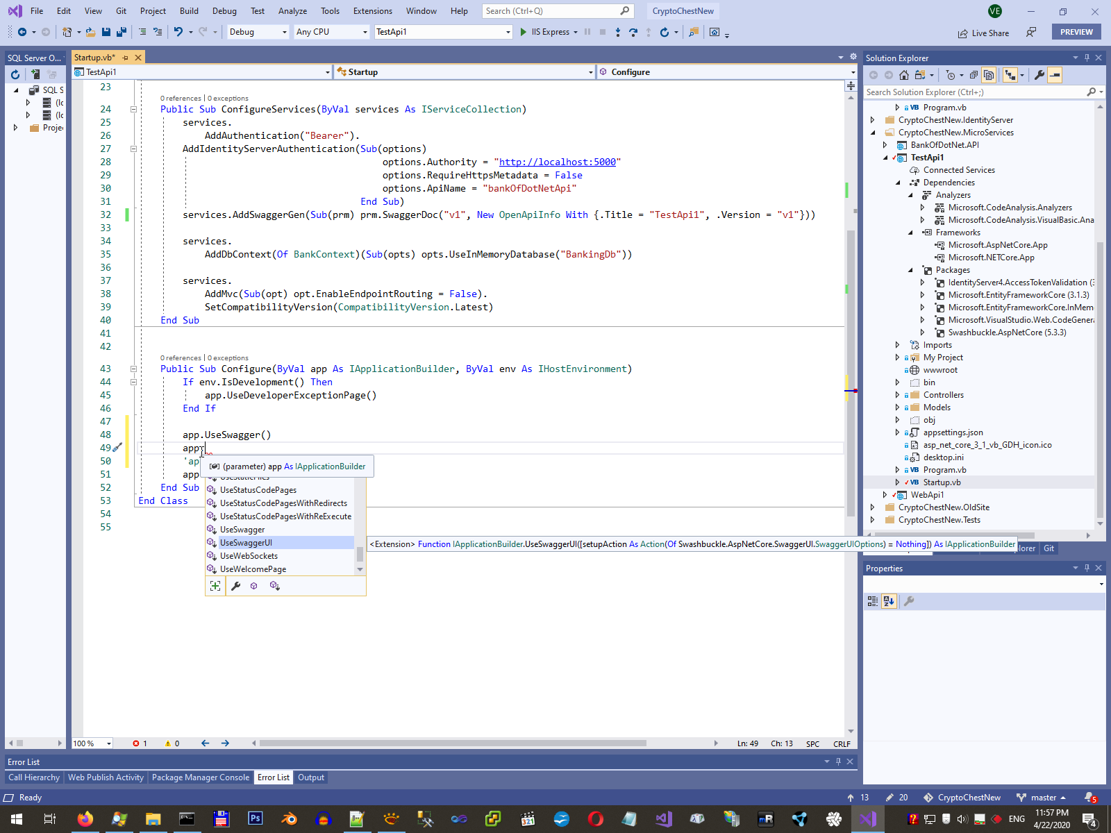Viewport: 1111px width, 833px height.
Task: Toggle the IntelliSense extension methods filter
Action: (x=274, y=586)
